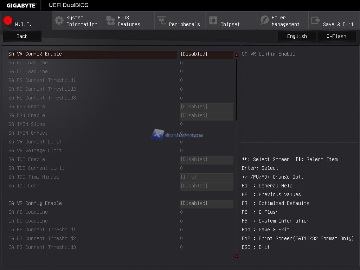Click the BIOS Features chip icon
Screen dimensions: 360x270
tap(110, 20)
